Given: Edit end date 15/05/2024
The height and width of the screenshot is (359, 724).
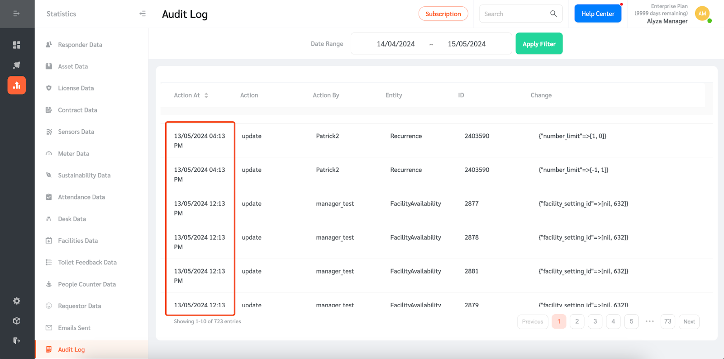Looking at the screenshot, I should point(467,44).
